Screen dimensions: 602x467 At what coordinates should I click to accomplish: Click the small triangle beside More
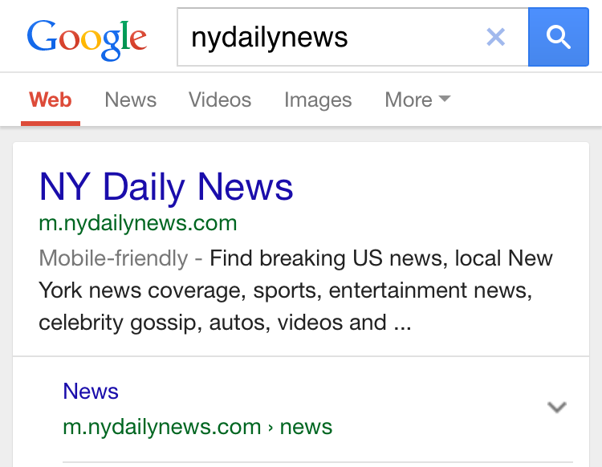pos(444,99)
